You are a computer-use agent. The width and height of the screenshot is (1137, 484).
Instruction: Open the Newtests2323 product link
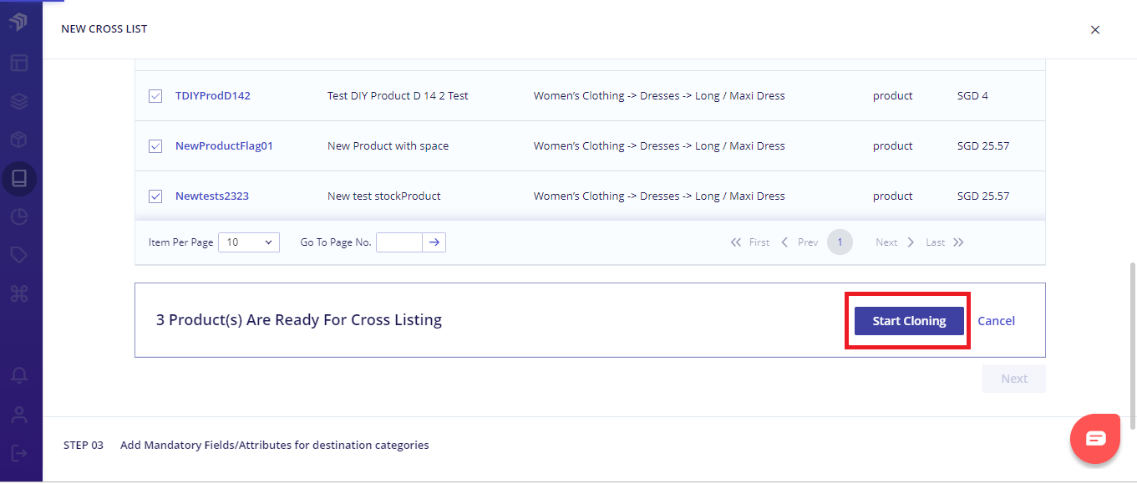(x=212, y=196)
